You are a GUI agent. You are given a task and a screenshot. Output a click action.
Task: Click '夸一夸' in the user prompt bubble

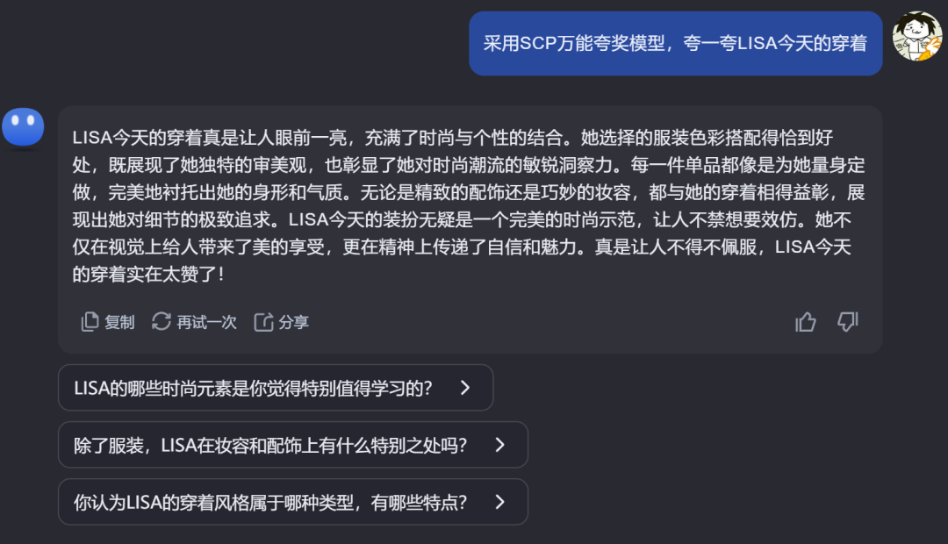[x=707, y=44]
